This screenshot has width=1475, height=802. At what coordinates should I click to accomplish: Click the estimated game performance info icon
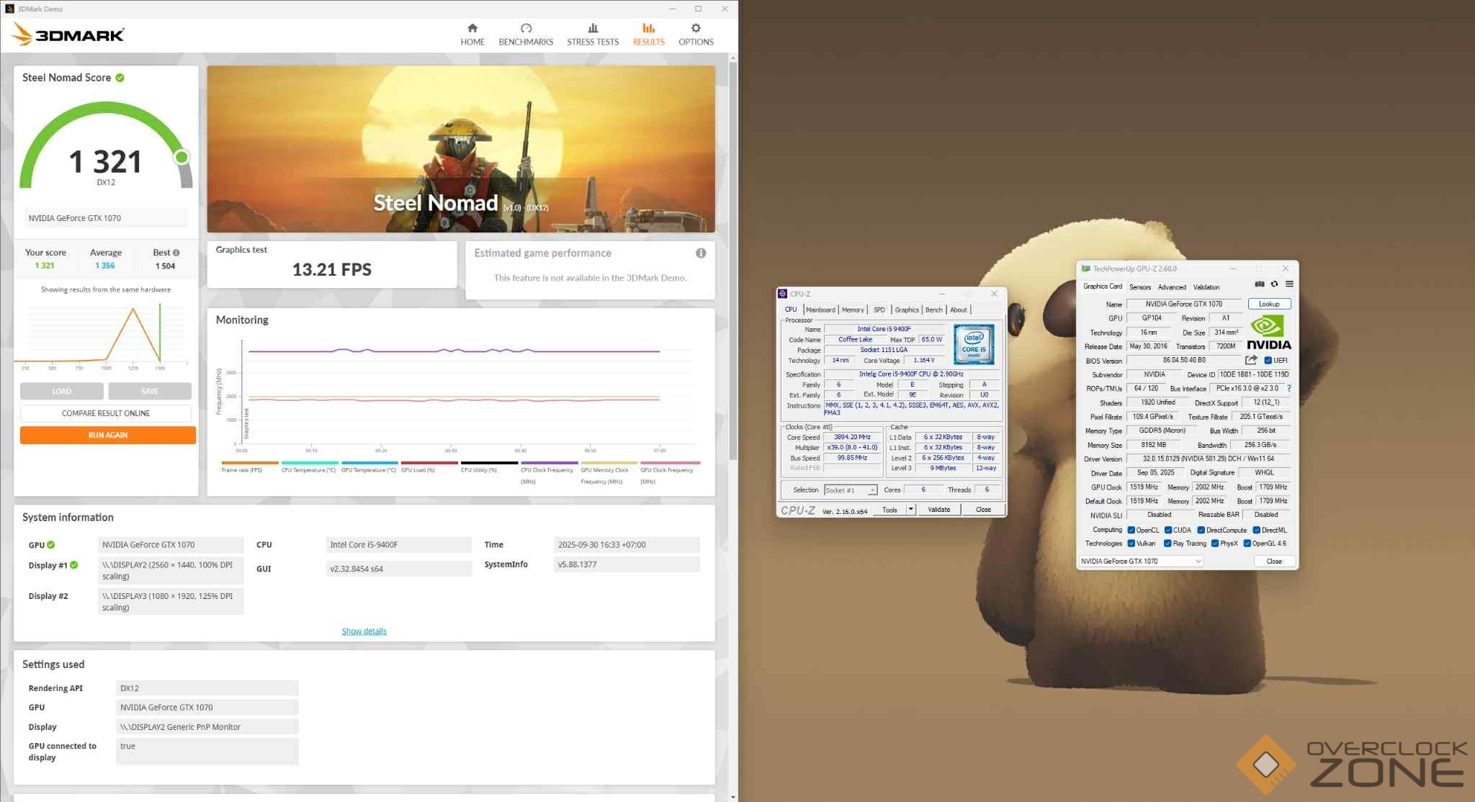[x=701, y=253]
